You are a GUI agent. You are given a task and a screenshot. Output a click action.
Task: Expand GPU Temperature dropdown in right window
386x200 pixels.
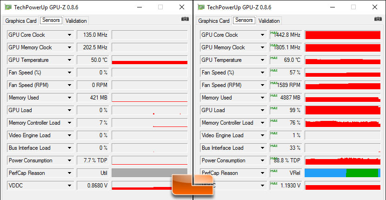[263, 60]
